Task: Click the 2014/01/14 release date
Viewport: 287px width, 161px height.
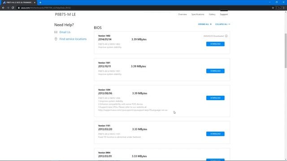Action: point(104,39)
